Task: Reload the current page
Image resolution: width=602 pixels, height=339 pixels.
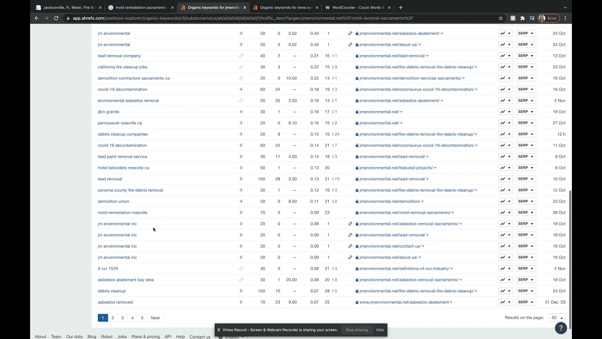Action: tap(56, 18)
